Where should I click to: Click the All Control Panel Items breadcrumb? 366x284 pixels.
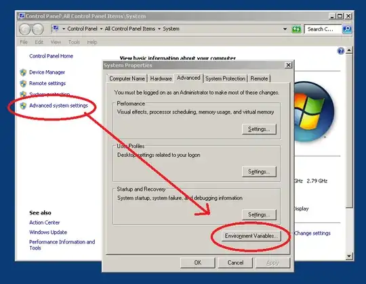point(130,29)
